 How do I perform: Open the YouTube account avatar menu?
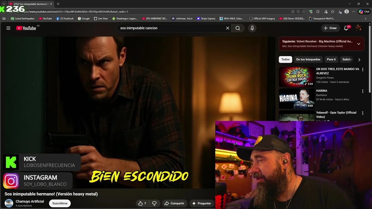click(359, 28)
